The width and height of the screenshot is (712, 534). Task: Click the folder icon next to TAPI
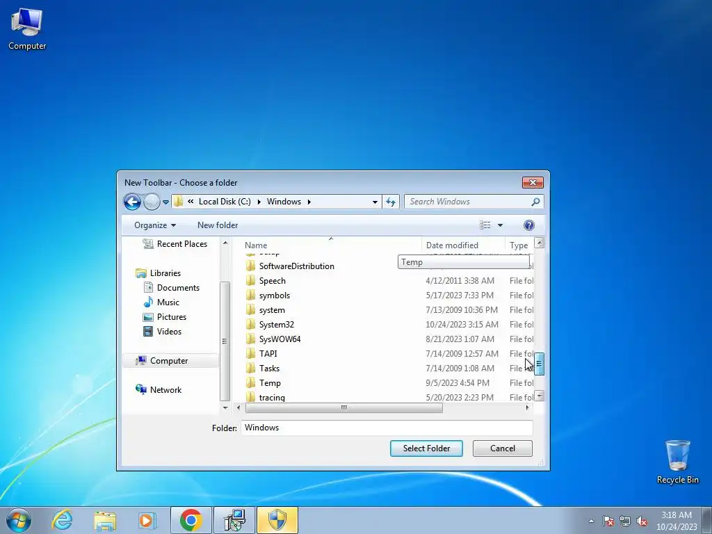click(x=250, y=353)
